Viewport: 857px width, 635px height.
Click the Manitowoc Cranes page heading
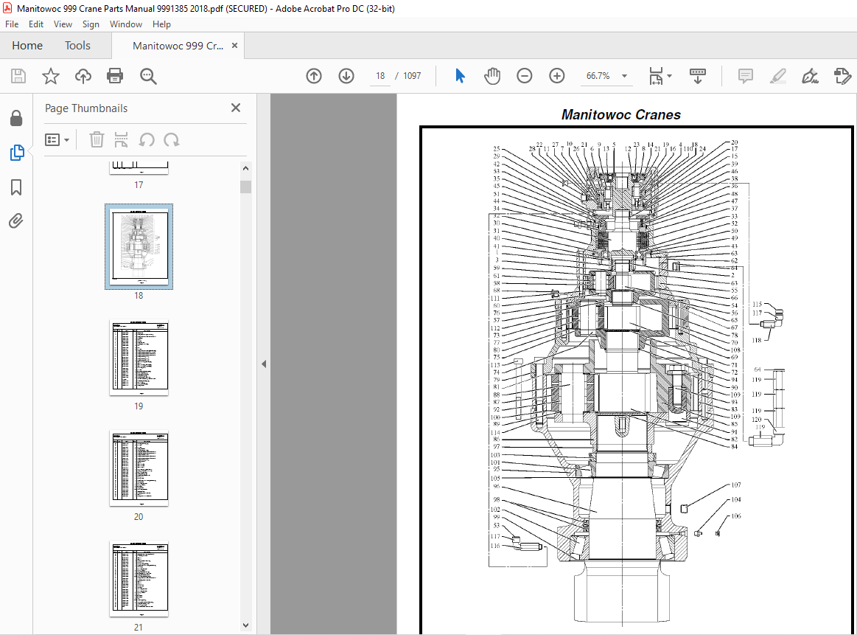coord(621,115)
